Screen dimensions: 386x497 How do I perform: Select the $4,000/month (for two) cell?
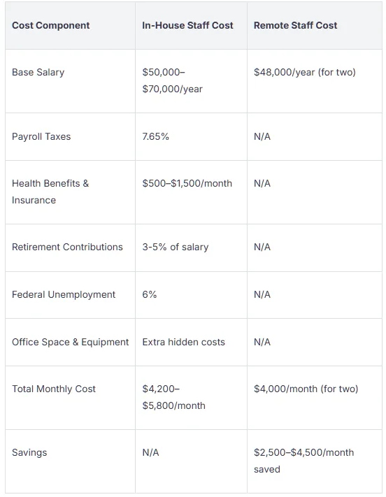click(306, 389)
